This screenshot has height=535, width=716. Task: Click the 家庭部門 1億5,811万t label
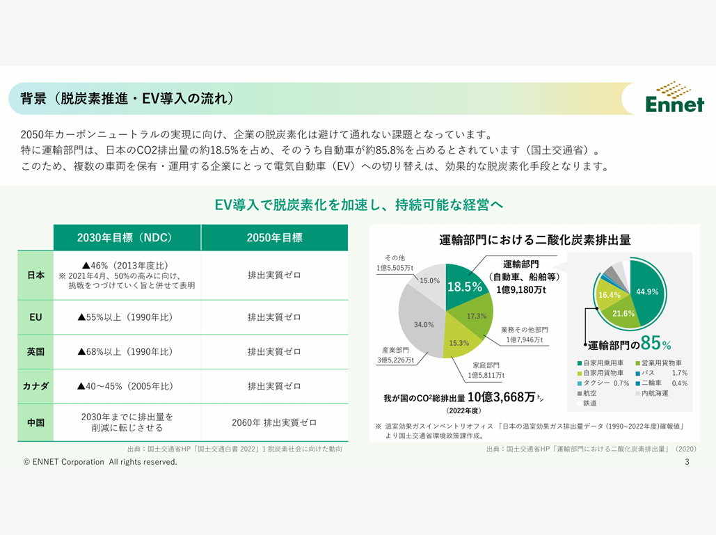click(x=486, y=370)
